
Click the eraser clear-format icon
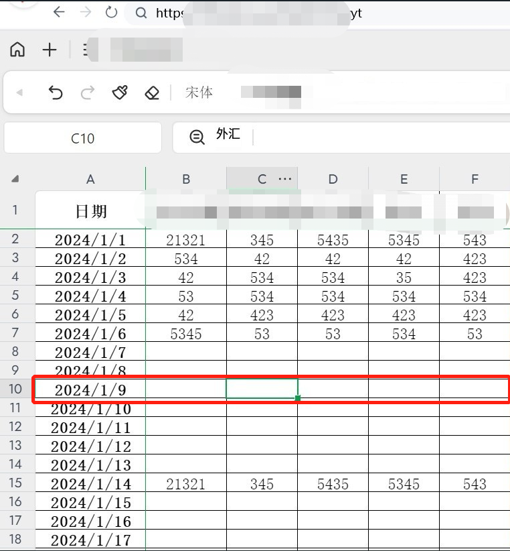tap(152, 93)
